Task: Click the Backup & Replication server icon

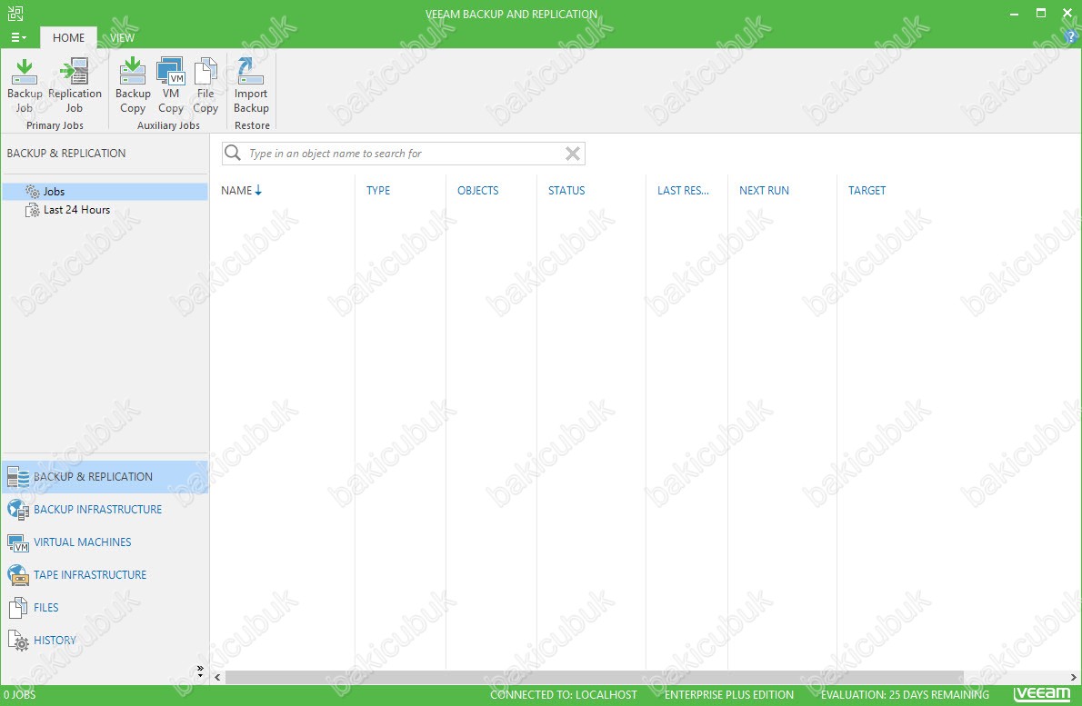Action: pyautogui.click(x=18, y=476)
